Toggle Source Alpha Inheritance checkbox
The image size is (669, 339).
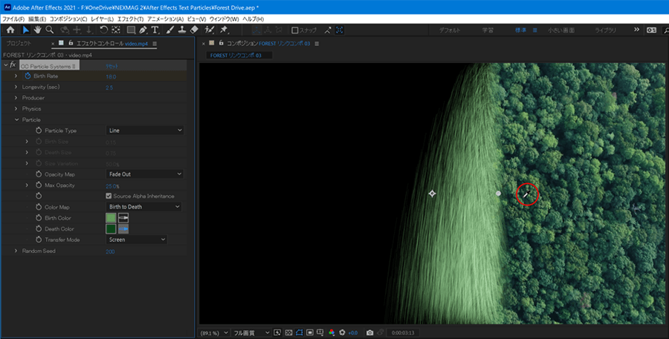109,196
